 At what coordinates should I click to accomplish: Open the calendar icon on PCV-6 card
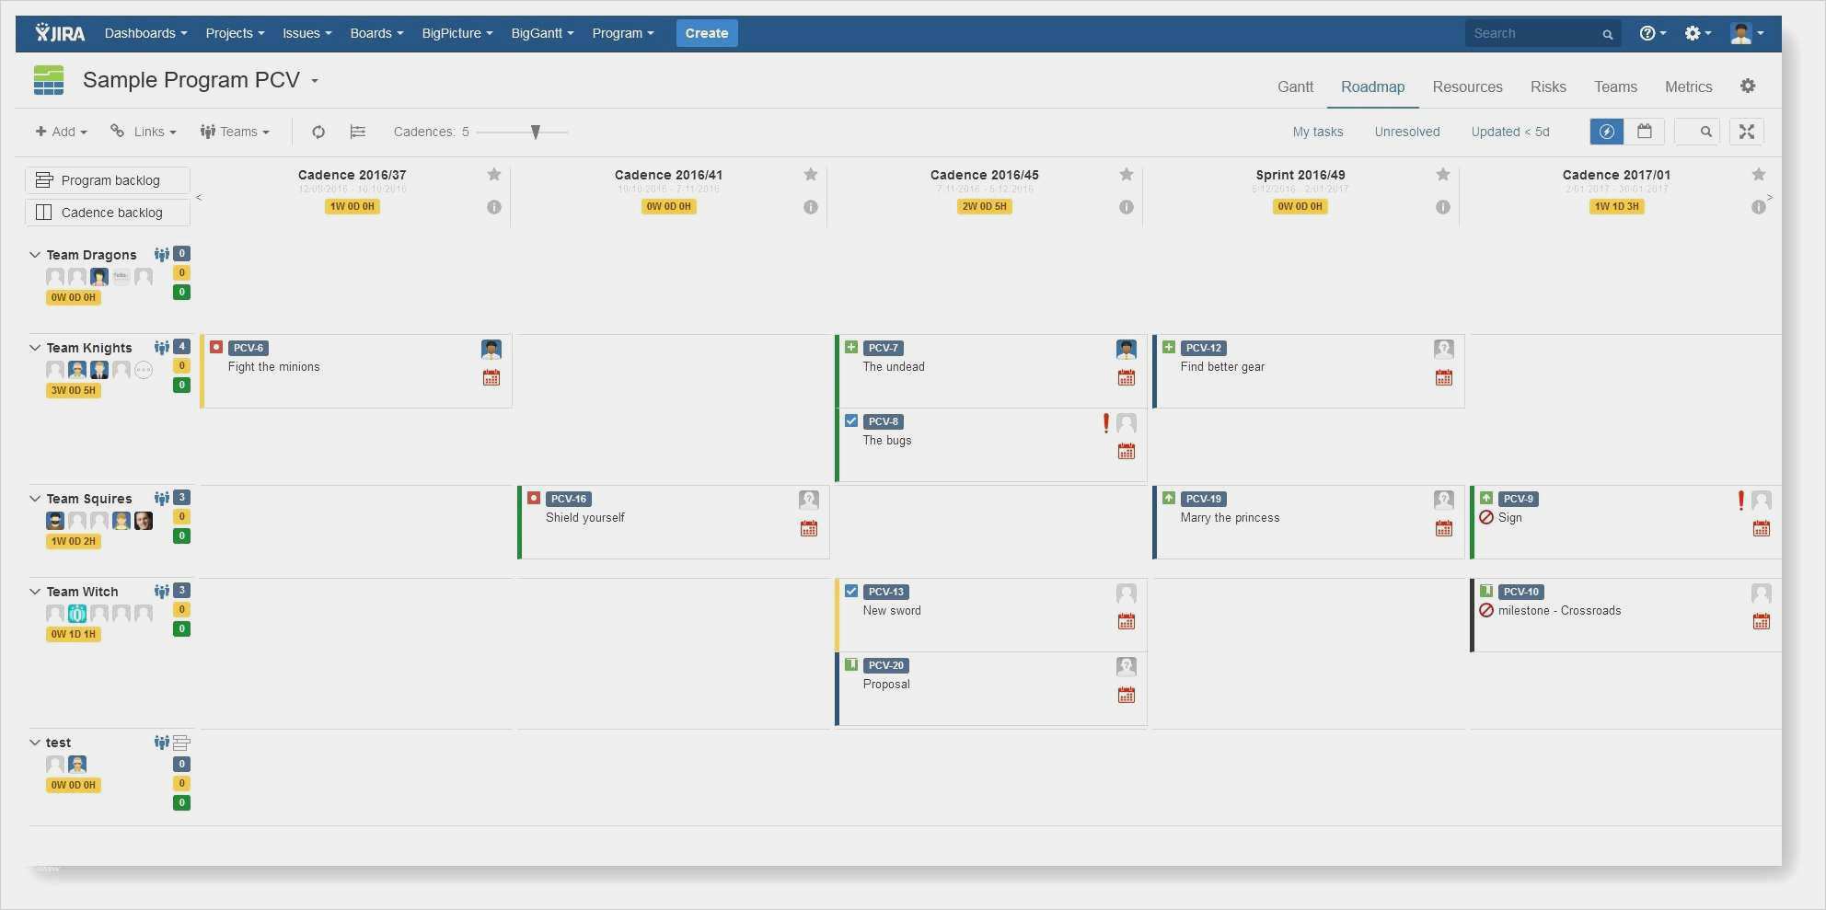(x=491, y=378)
